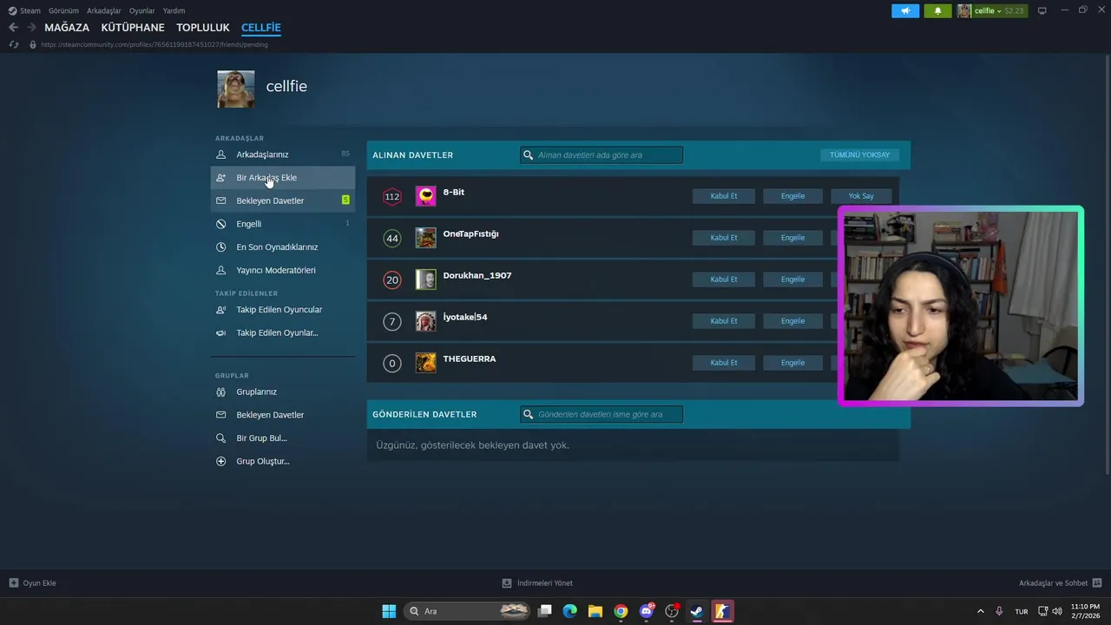
Task: Switch to the KÜTÜPHANE tab
Action: pyautogui.click(x=133, y=28)
